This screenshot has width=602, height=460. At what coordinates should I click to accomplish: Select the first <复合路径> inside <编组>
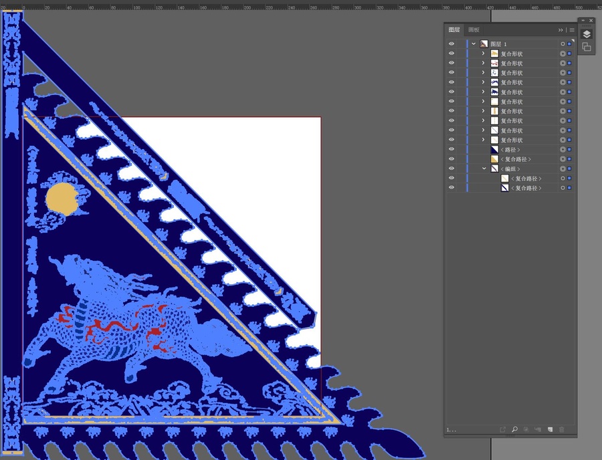526,179
